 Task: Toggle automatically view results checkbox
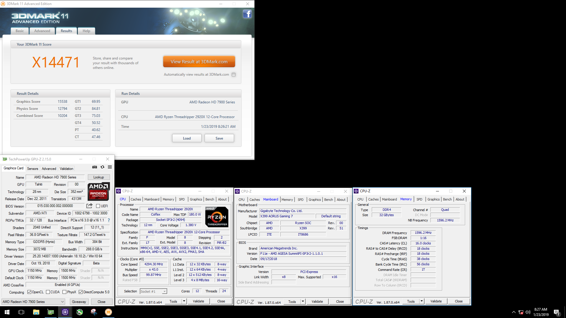point(234,74)
